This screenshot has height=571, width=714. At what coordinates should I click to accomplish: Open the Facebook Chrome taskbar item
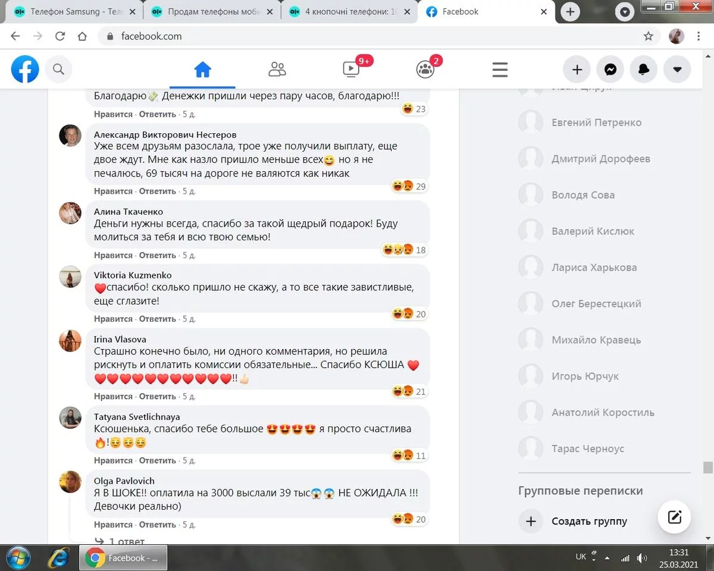tap(123, 558)
